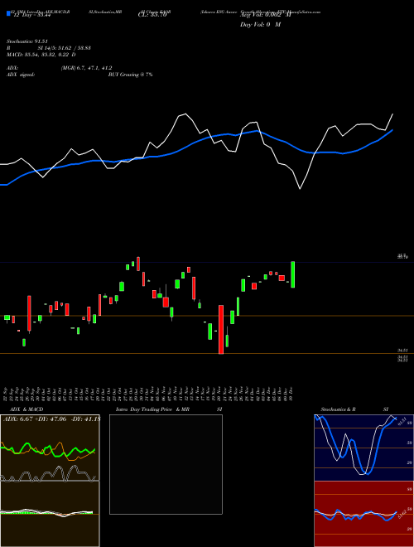Click the tall green candle at chart end
The width and height of the screenshot is (414, 547).
pyautogui.click(x=293, y=274)
